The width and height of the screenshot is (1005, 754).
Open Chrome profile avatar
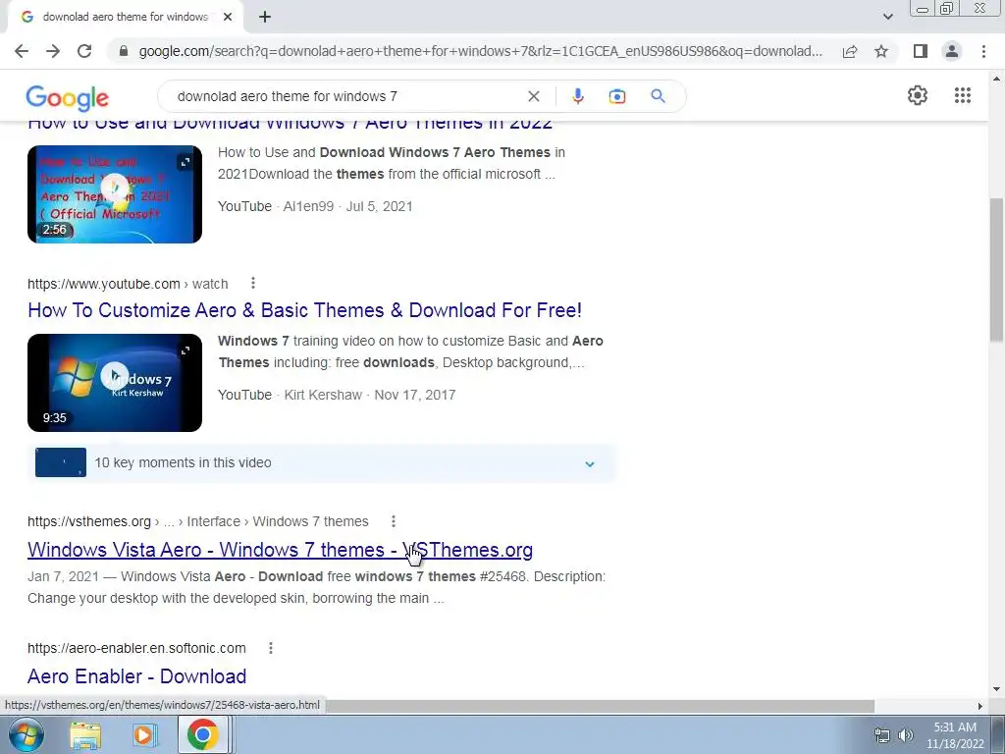(x=952, y=51)
